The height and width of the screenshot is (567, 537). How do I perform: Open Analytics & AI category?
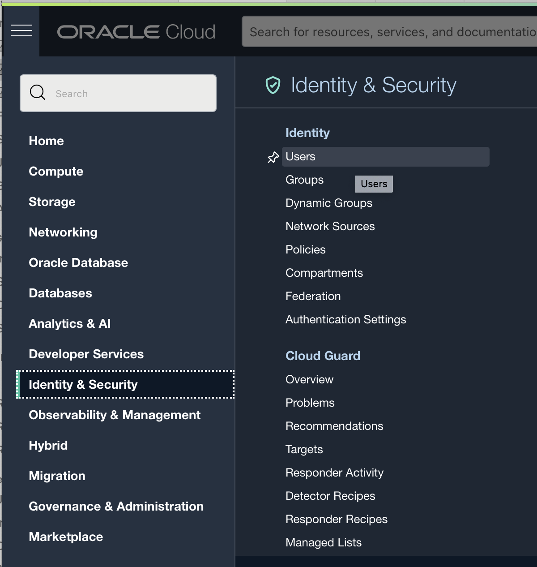coord(69,323)
